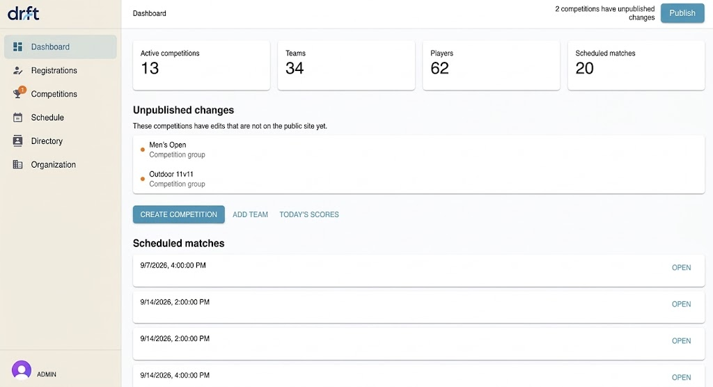Click the Dashboard breadcrumb title in header
This screenshot has height=387, width=713.
[150, 13]
